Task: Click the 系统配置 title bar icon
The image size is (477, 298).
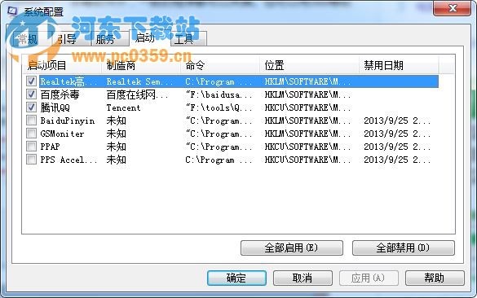Action: [13, 11]
